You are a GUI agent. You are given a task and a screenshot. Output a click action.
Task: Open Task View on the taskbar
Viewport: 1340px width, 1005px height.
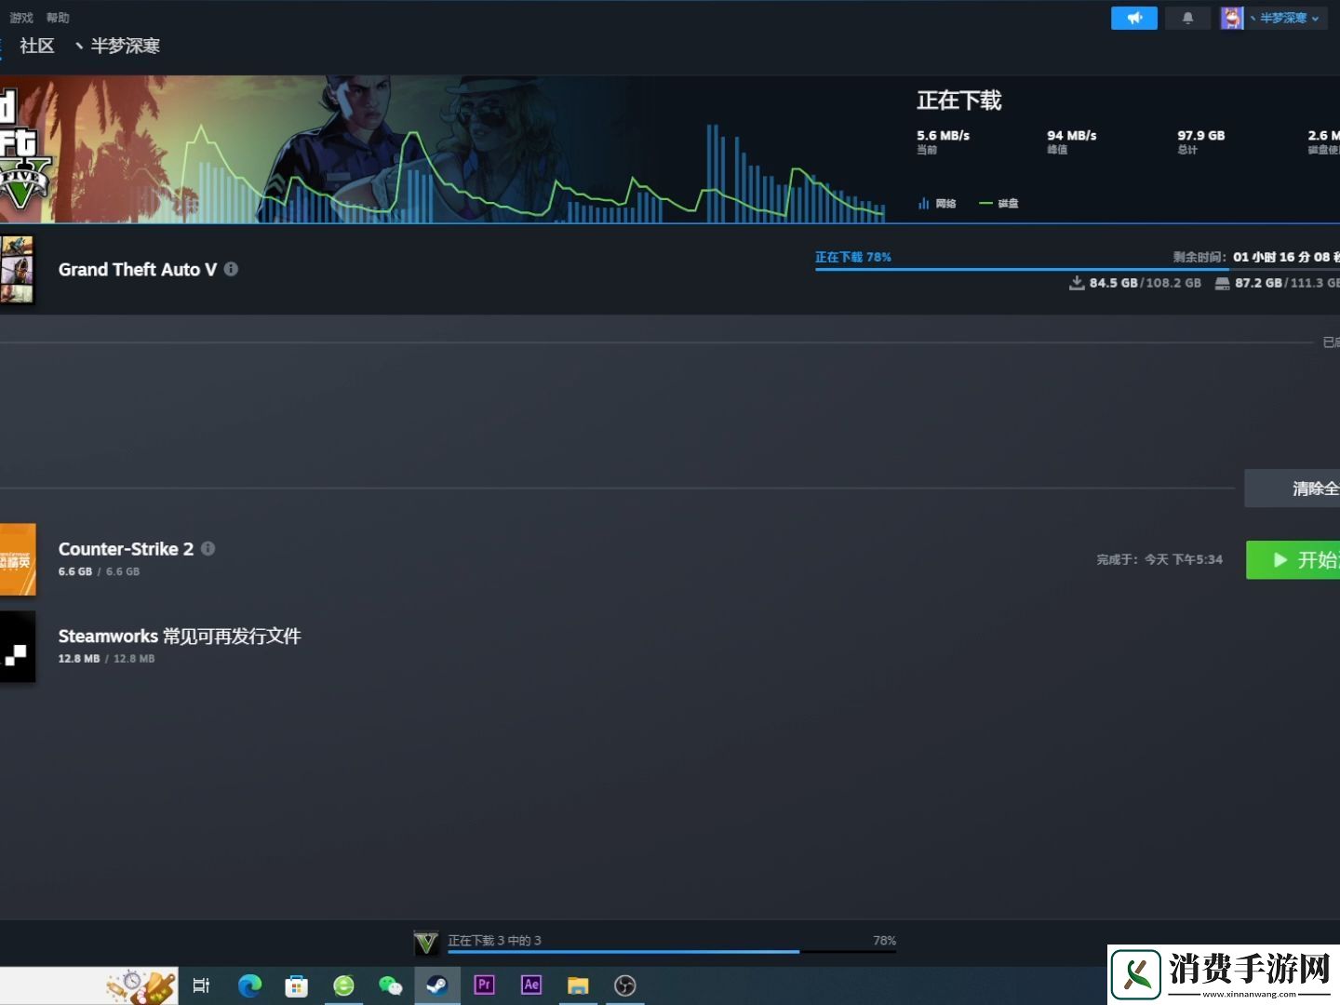pyautogui.click(x=201, y=985)
